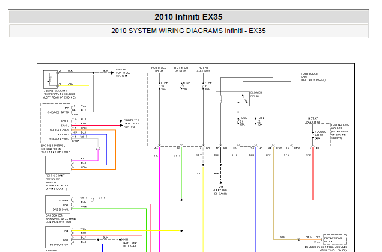Click the 'HOT IN ON OR START' heading

point(181,69)
